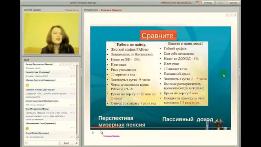Viewport: 261px width, 147px height.
Task: Select chat sender 'Елена Старостина'
Action: point(42,101)
